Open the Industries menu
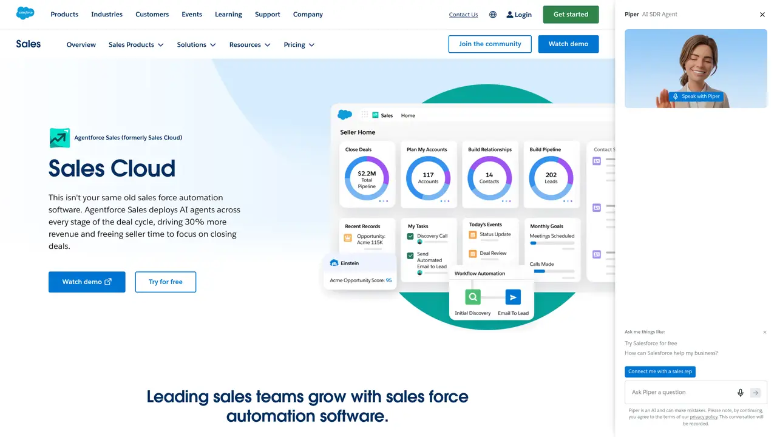 107,15
